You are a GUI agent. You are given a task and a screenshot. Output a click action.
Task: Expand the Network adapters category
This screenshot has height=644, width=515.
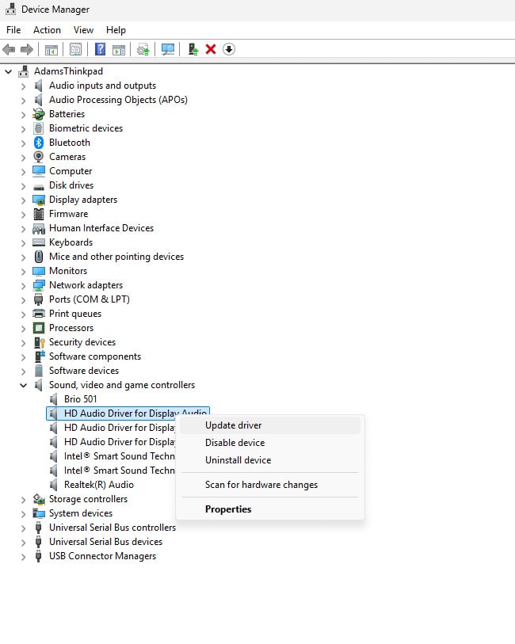[x=23, y=285]
